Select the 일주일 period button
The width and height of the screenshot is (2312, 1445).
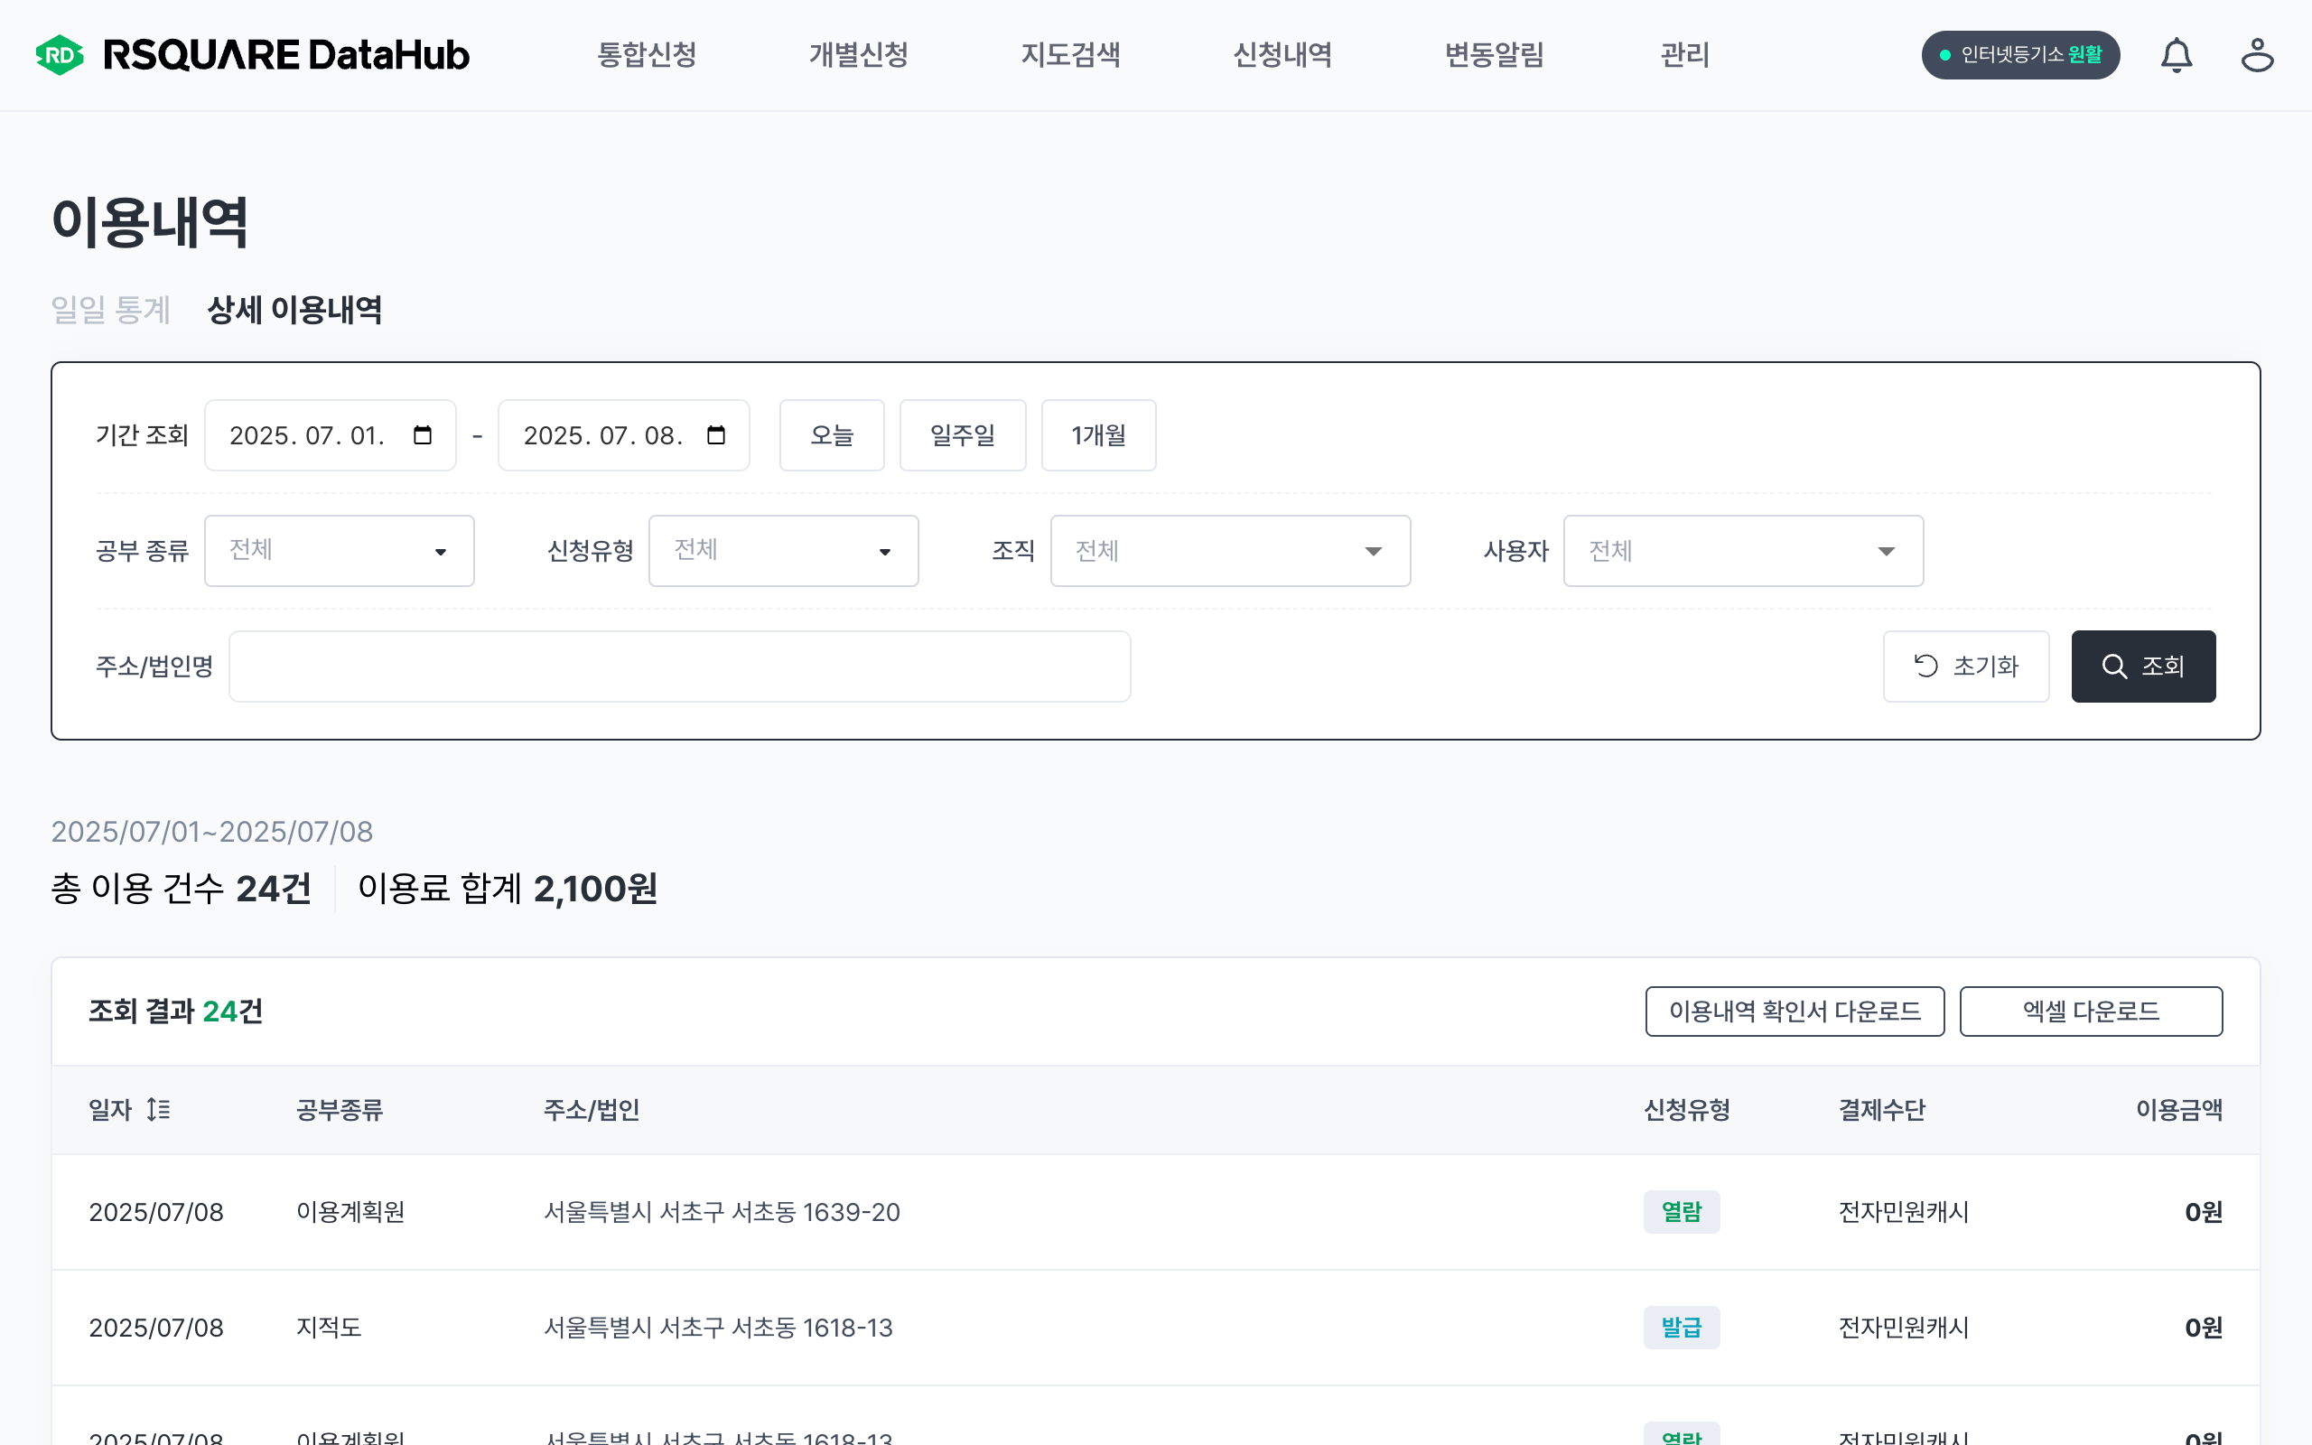[x=962, y=434]
